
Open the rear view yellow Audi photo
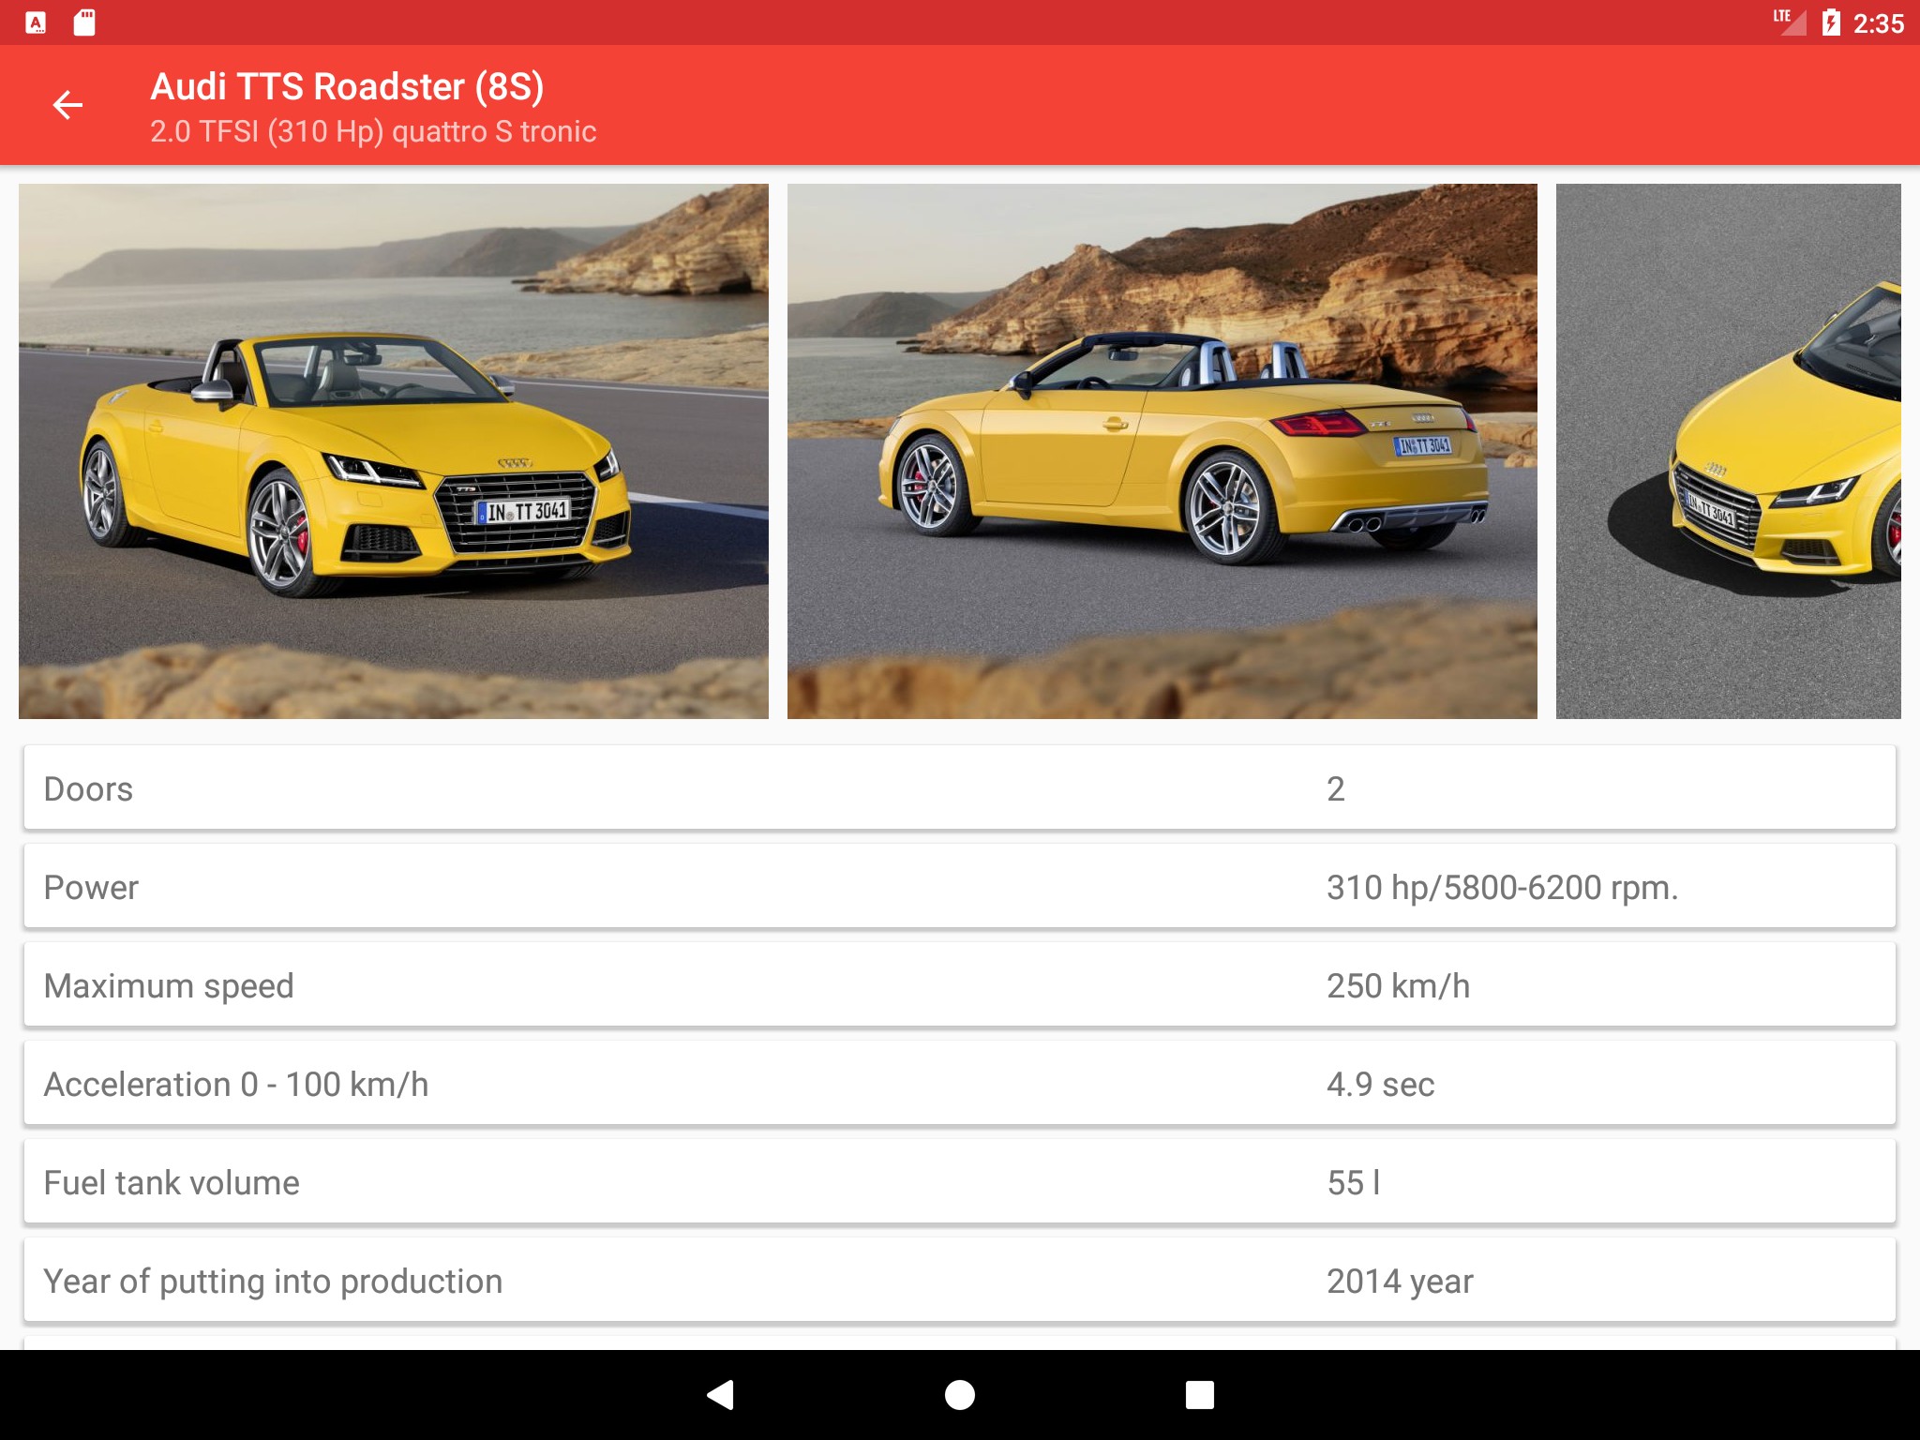tap(1162, 451)
